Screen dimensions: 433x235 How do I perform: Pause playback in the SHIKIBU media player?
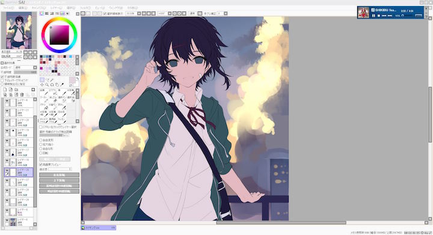[373, 16]
